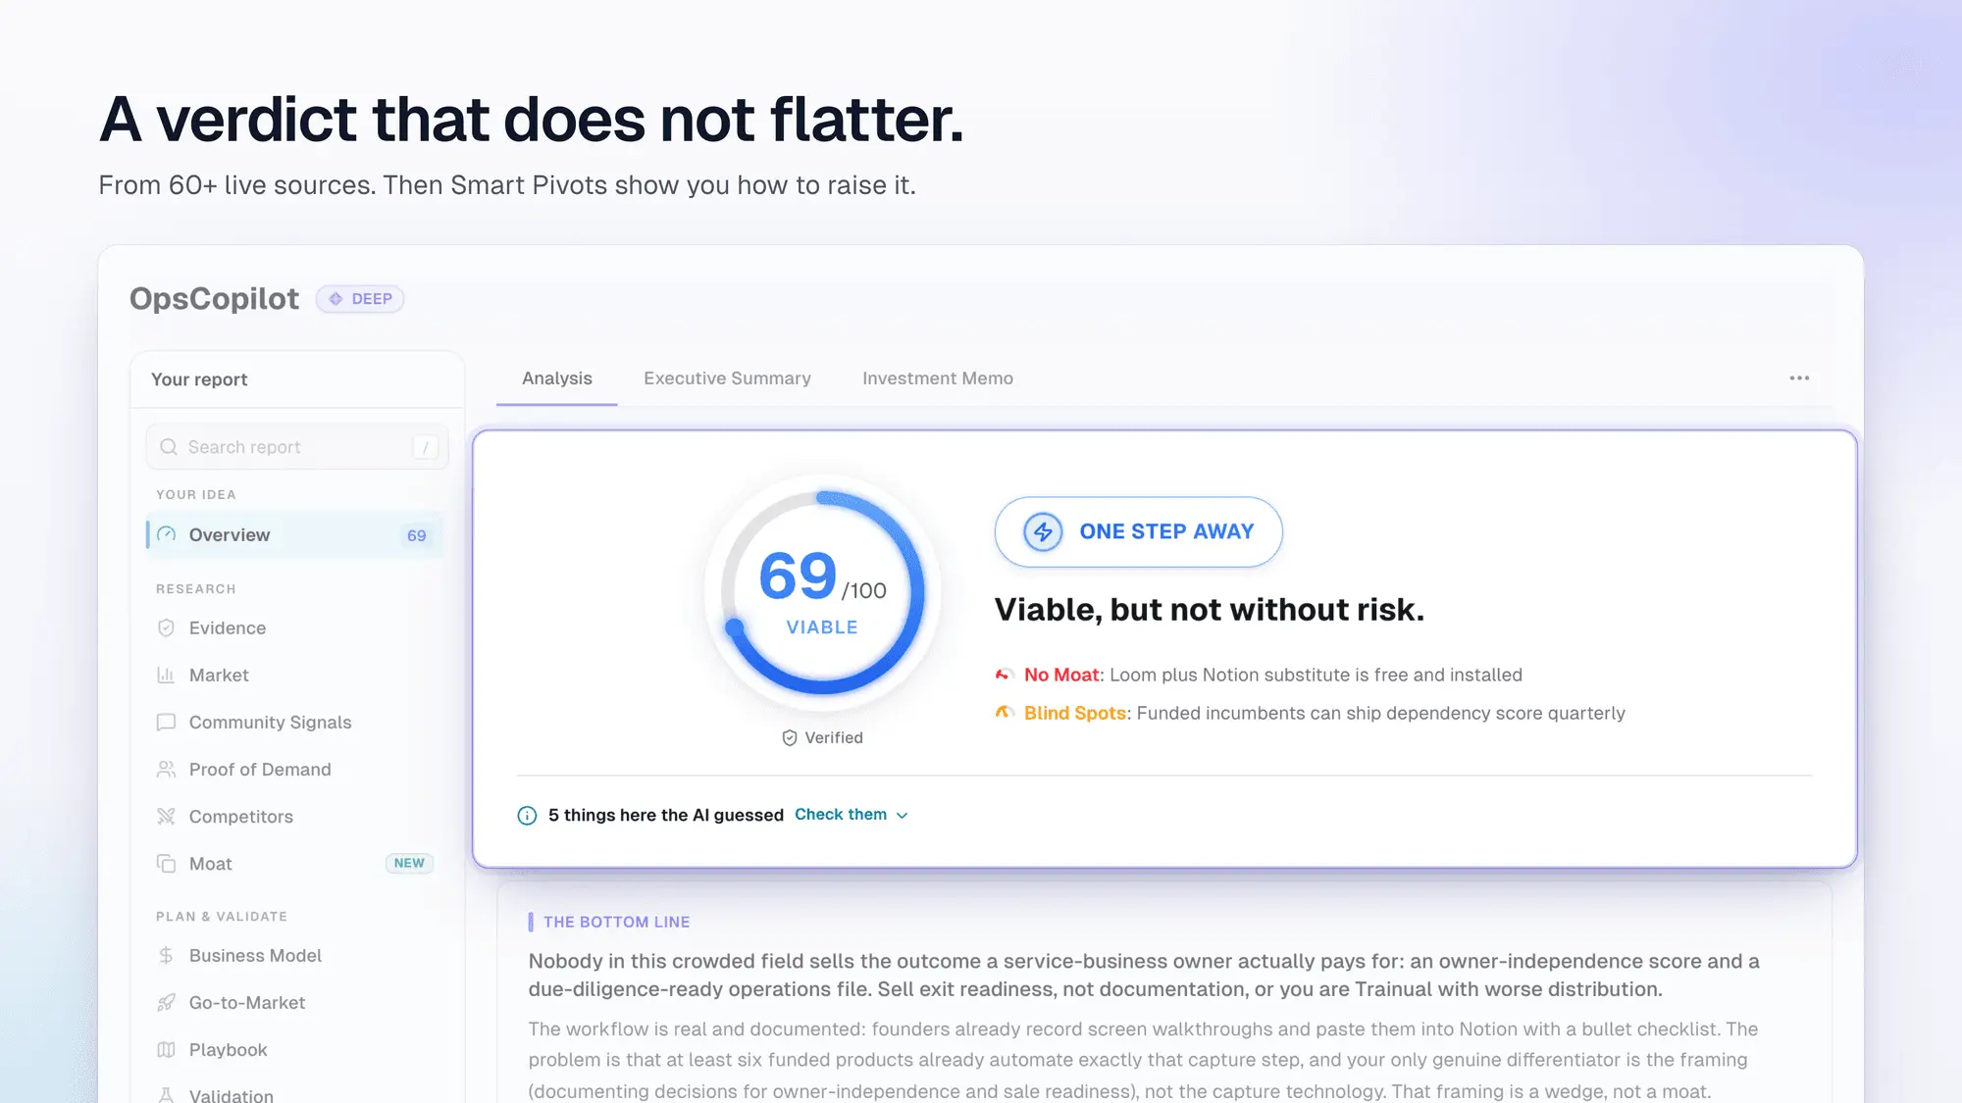The width and height of the screenshot is (1962, 1103).
Task: Click the info icon beside AI guessed note
Action: pos(527,815)
